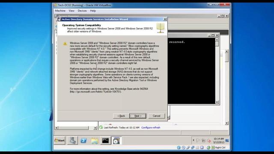The width and height of the screenshot is (274, 154).
Task: Switch to the Command Prompt taskbar icon
Action: point(105,141)
